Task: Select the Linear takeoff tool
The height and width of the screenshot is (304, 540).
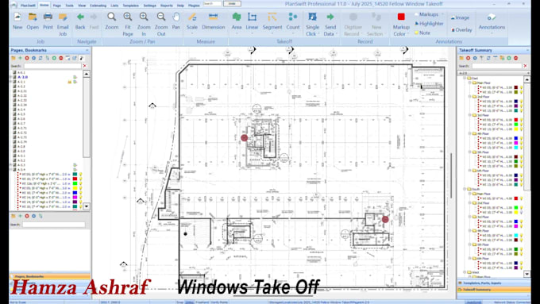Action: (252, 17)
